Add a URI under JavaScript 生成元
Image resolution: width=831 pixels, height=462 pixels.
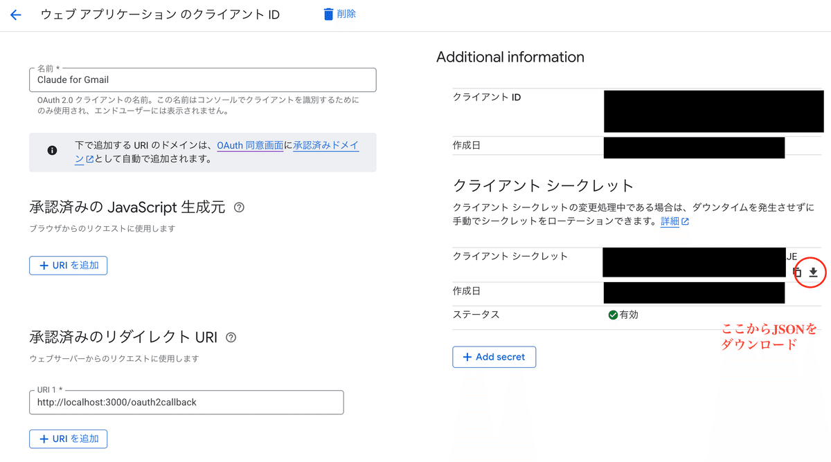(x=69, y=265)
